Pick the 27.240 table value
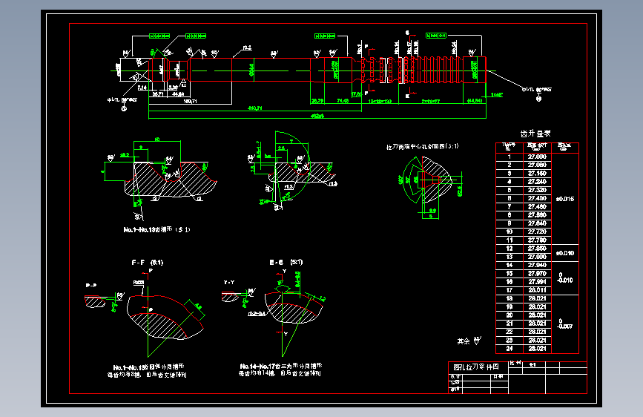 coord(537,182)
